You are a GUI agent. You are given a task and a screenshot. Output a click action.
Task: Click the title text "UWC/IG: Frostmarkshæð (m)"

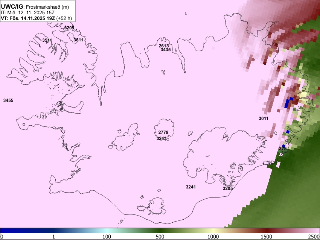point(35,7)
